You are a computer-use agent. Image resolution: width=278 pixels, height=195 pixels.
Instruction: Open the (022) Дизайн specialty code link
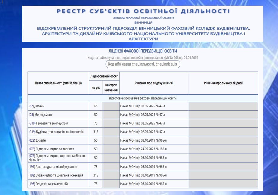[x=32, y=140]
